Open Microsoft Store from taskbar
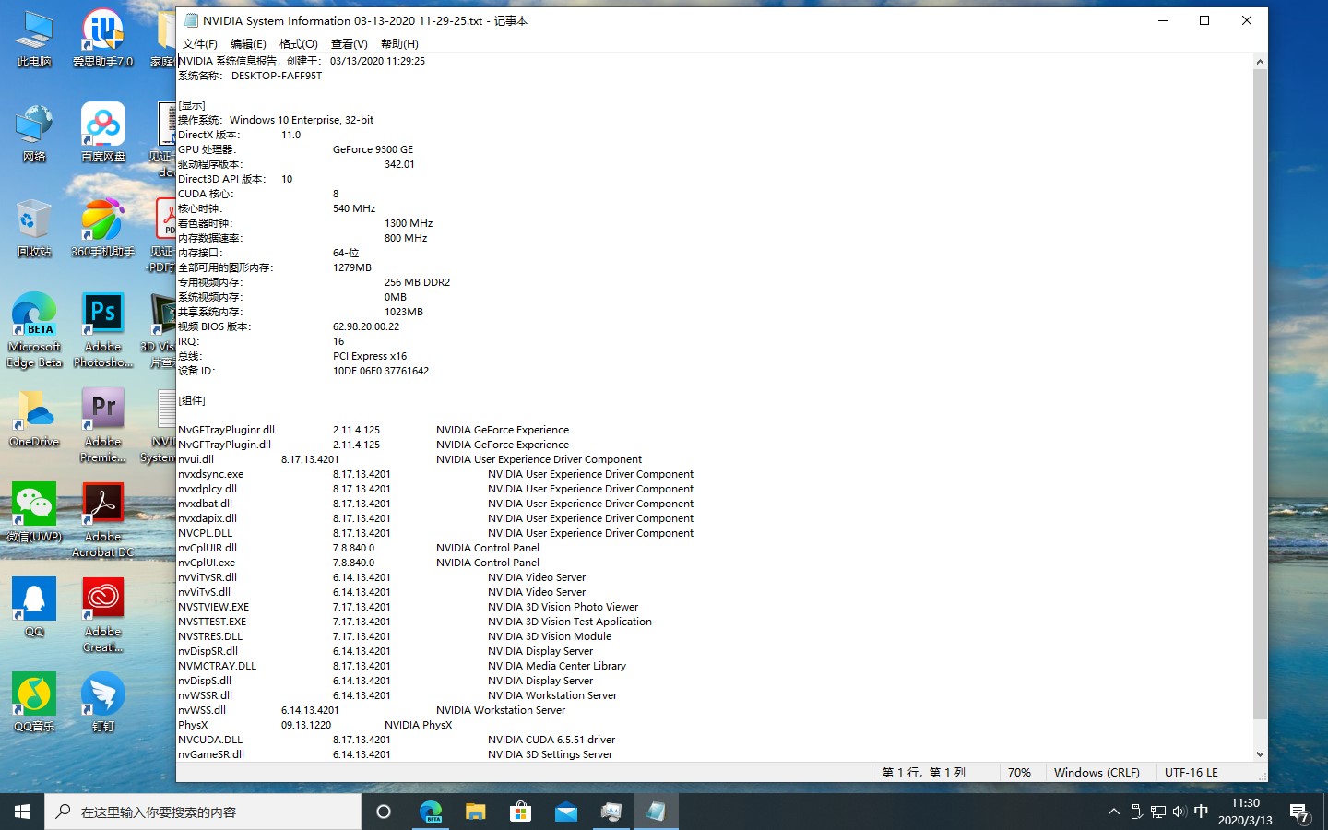The image size is (1328, 830). pyautogui.click(x=520, y=812)
